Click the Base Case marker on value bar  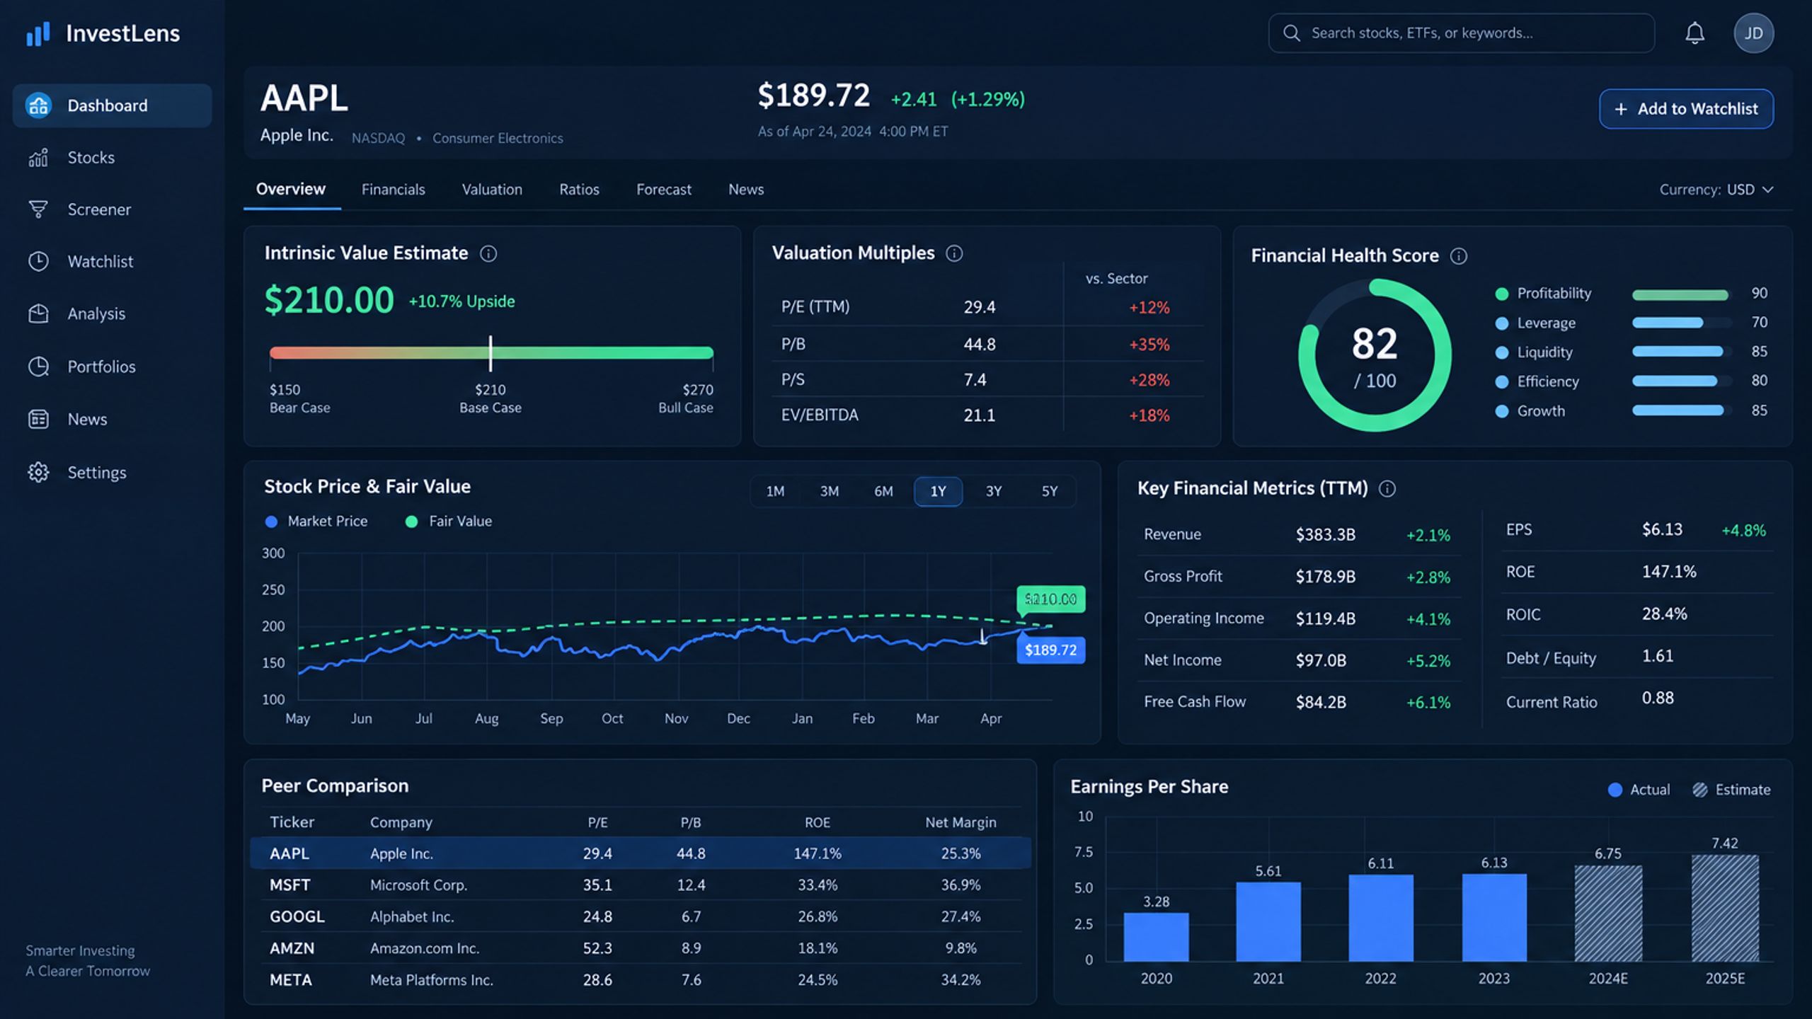[x=490, y=353]
